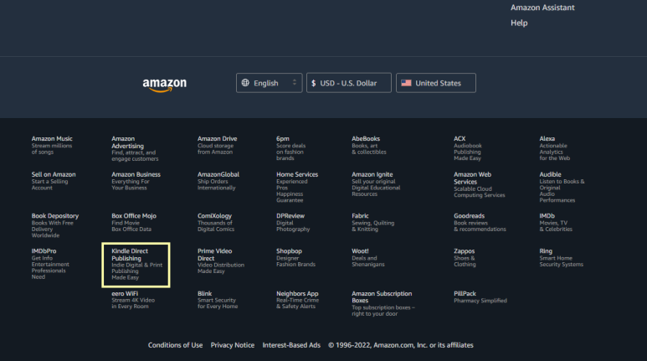
Task: Open Box Office Mojo link
Action: click(134, 222)
